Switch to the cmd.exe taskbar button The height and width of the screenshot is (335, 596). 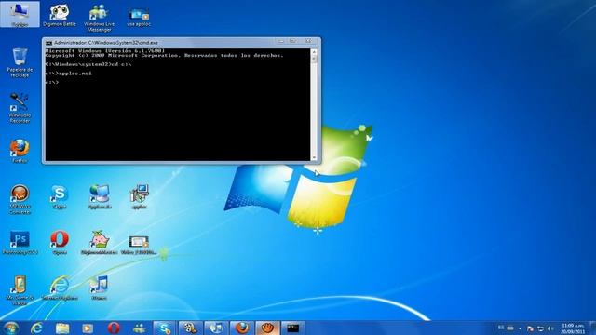pyautogui.click(x=293, y=328)
